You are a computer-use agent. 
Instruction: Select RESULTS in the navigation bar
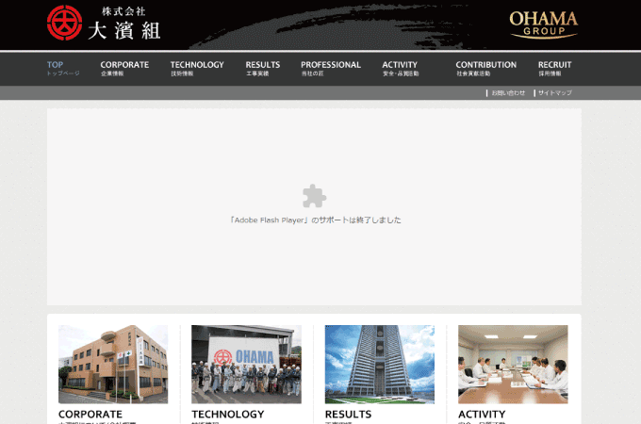pos(262,68)
